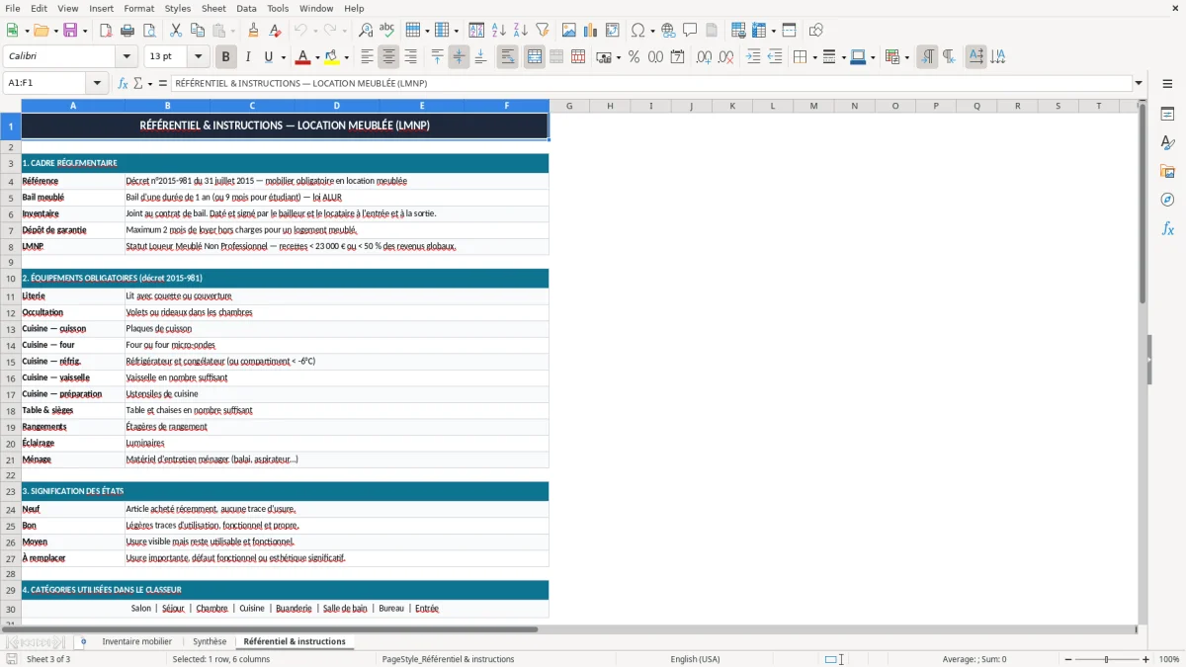The width and height of the screenshot is (1186, 667).
Task: Click the Sort dialog icon
Action: click(476, 31)
